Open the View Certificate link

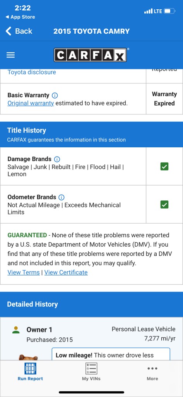point(66,273)
